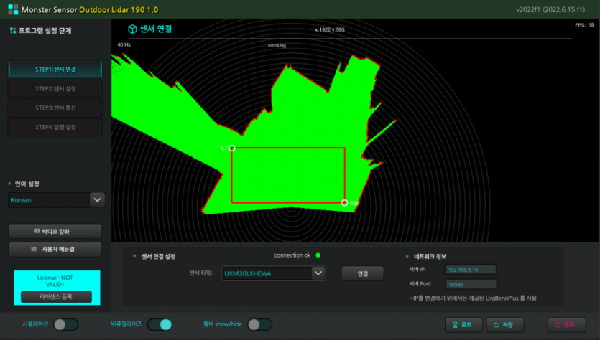Viewport: 600px width, 340px height.
Task: Click the 서버 IP input field
Action: (x=471, y=270)
